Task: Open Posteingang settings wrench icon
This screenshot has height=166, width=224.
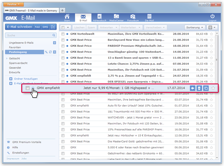Action: point(46,52)
